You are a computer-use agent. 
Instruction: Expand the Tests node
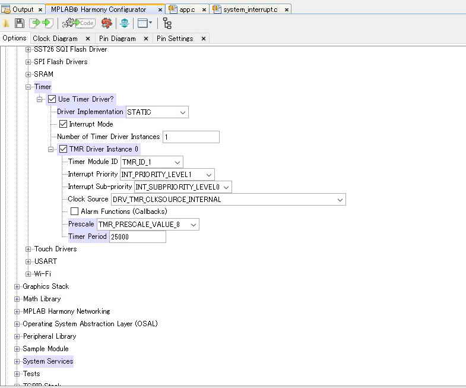17,374
